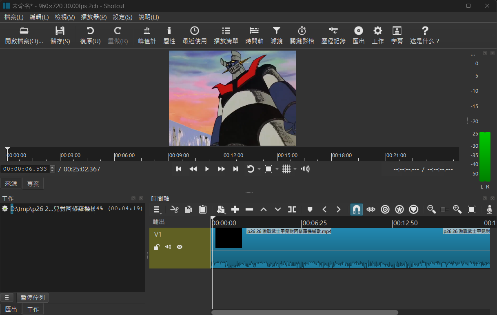
Task: Play the video in the player
Action: [x=207, y=169]
